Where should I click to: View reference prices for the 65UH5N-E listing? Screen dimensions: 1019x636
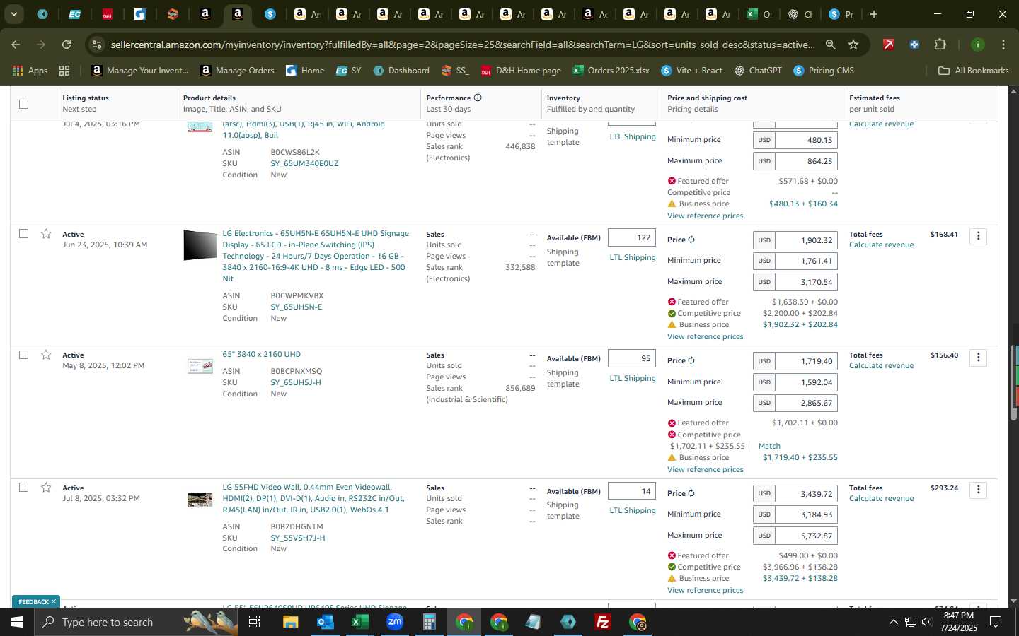coord(705,336)
